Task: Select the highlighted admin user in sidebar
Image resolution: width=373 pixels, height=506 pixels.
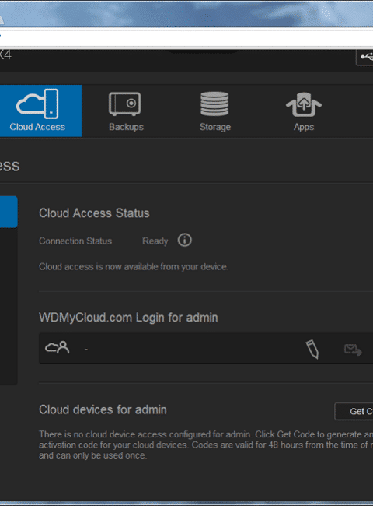Action: (9, 212)
